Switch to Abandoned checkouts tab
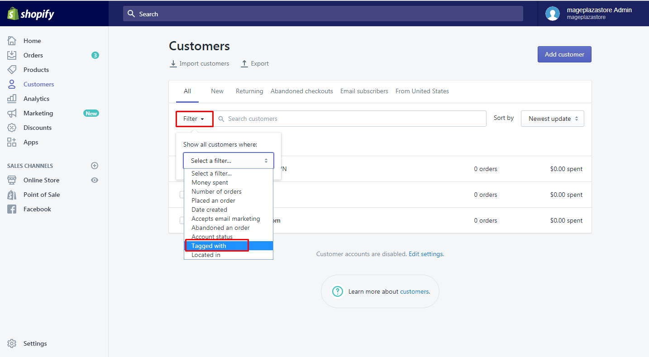Screen dimensions: 649x357 coord(302,91)
